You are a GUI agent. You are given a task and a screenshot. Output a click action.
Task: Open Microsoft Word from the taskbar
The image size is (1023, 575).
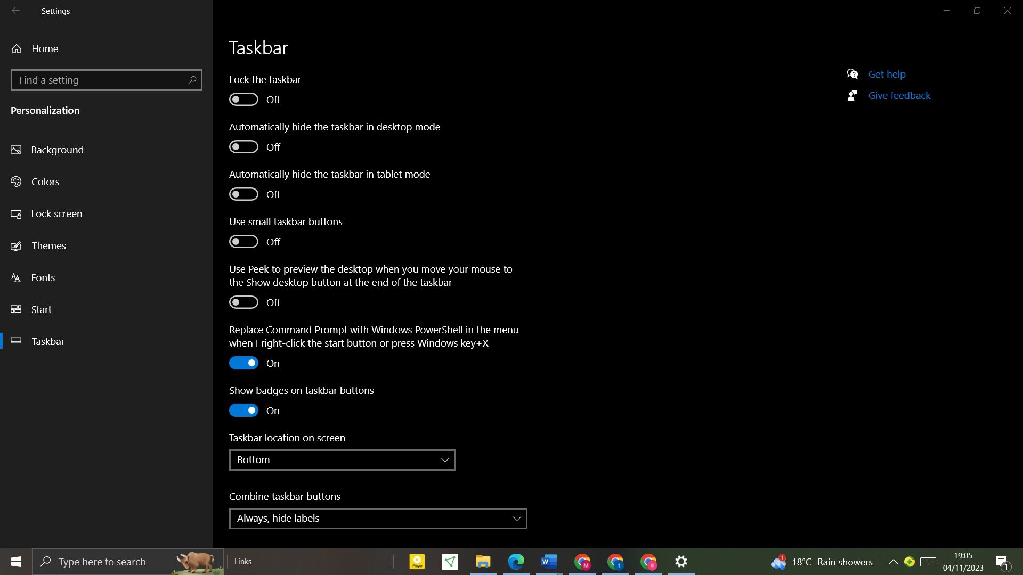pos(549,562)
